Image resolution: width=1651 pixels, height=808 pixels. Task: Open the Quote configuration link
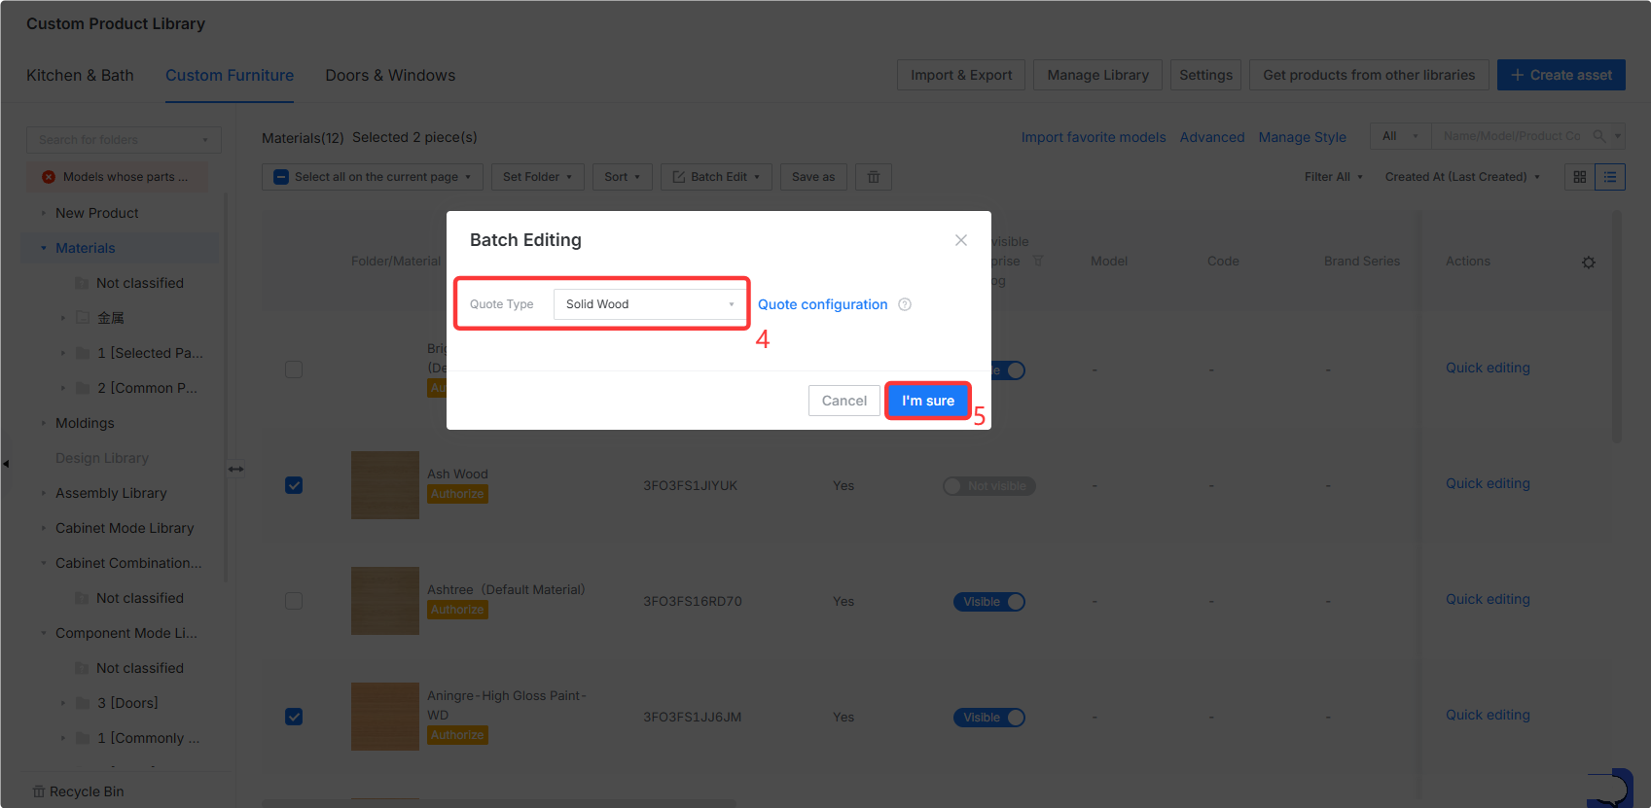823,304
